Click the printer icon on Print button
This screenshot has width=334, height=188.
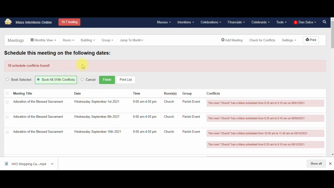[x=307, y=40]
